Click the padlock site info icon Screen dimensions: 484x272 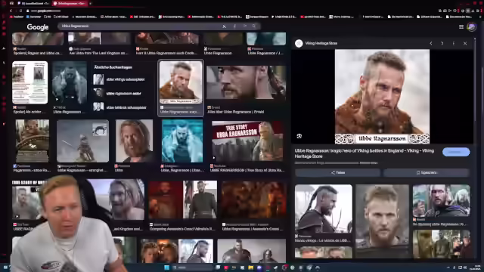click(27, 11)
